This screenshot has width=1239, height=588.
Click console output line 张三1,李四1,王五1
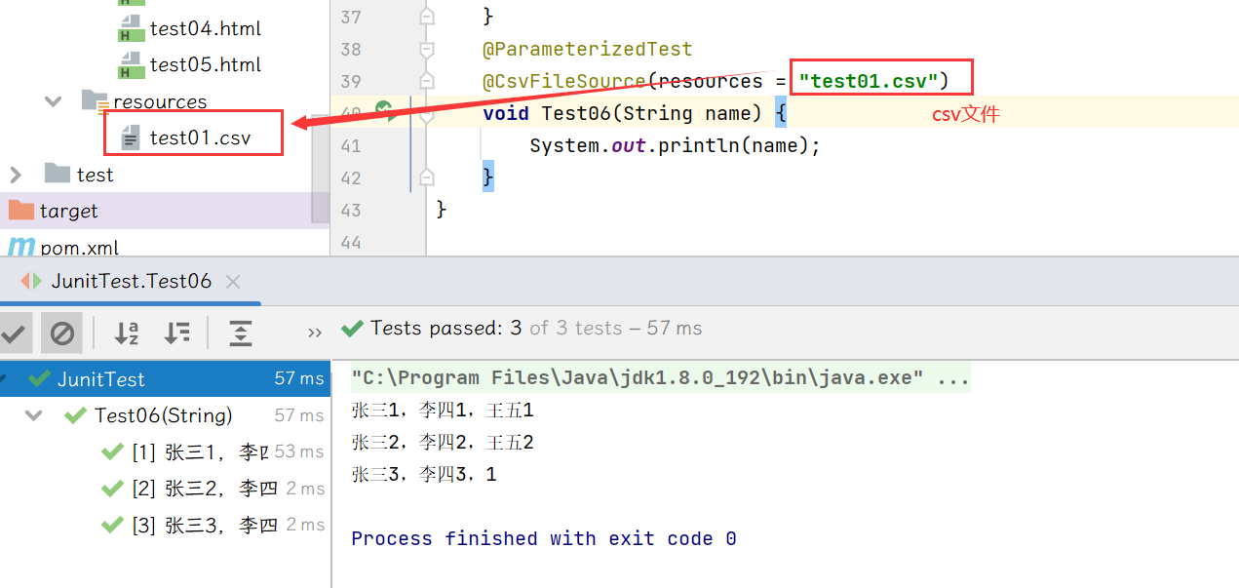pyautogui.click(x=443, y=411)
